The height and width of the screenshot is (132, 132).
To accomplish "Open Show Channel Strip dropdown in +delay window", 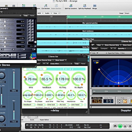I will (x=45, y=60).
